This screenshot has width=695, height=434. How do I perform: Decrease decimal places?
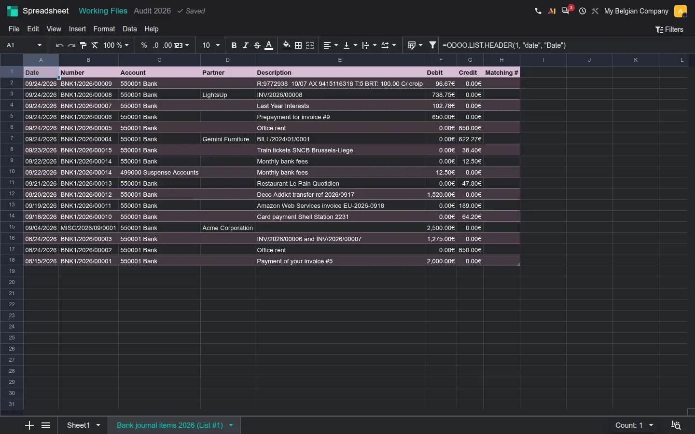tap(155, 45)
